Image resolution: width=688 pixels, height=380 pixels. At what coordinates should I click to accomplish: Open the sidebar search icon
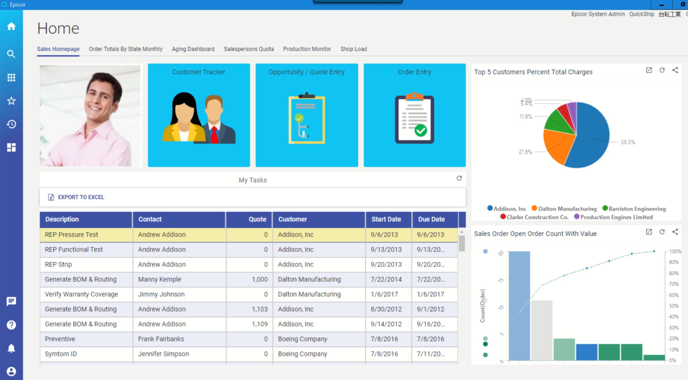pos(11,54)
